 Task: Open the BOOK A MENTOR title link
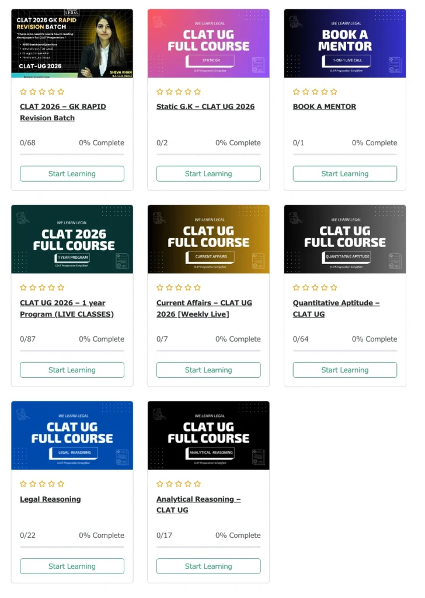pyautogui.click(x=325, y=107)
